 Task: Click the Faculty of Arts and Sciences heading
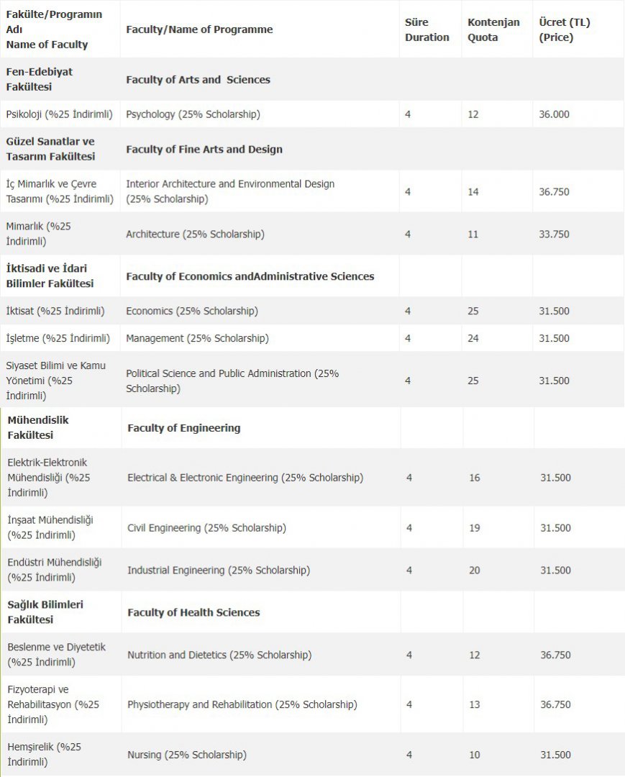click(x=198, y=80)
